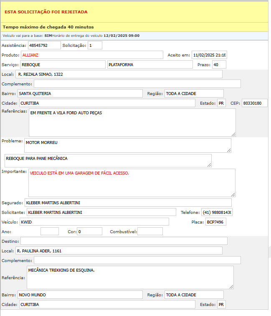Screen dimensions: 271x316
Task: Click the REBOQUE PARA PANE MECÂNICA text area
Action: click(108, 161)
